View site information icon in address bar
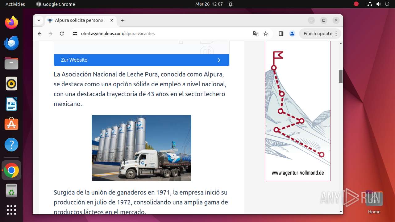This screenshot has height=222, width=395. 75,34
